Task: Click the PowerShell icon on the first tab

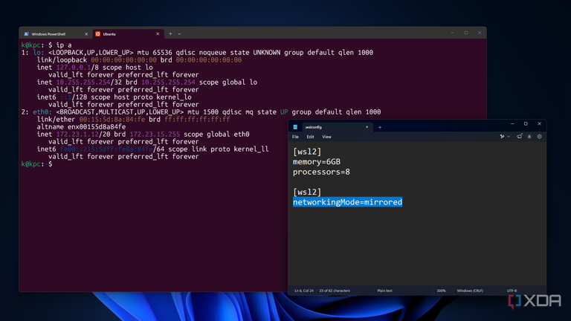Action: [x=26, y=34]
